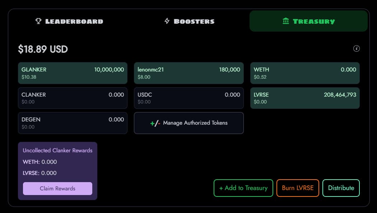Click the info icon near the treasury total
This screenshot has width=377, height=213.
tap(357, 48)
